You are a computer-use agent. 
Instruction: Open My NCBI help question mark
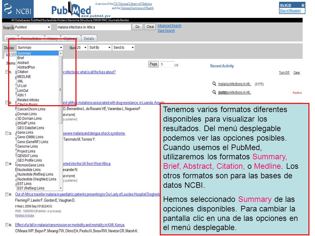[303, 5]
